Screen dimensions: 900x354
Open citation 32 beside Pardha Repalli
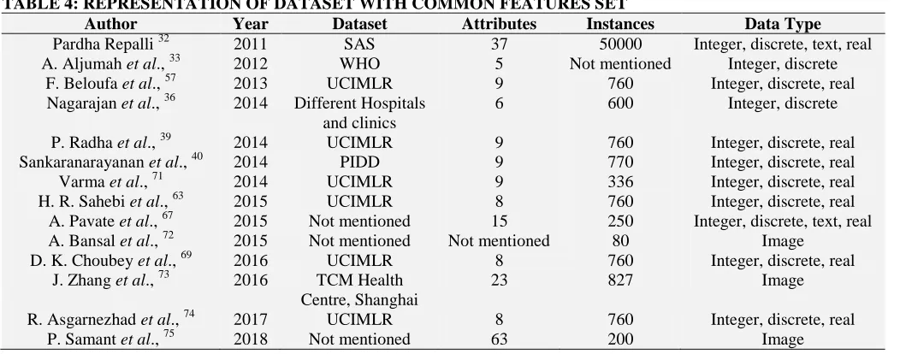click(163, 39)
